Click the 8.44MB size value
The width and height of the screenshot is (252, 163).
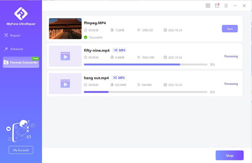(x=120, y=57)
